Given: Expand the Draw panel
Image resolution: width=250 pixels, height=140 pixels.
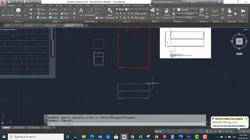Looking at the screenshot, I should pos(18,21).
